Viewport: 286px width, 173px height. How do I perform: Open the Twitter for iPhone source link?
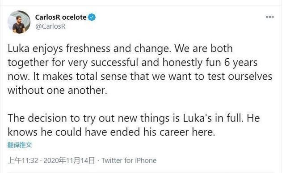point(129,160)
